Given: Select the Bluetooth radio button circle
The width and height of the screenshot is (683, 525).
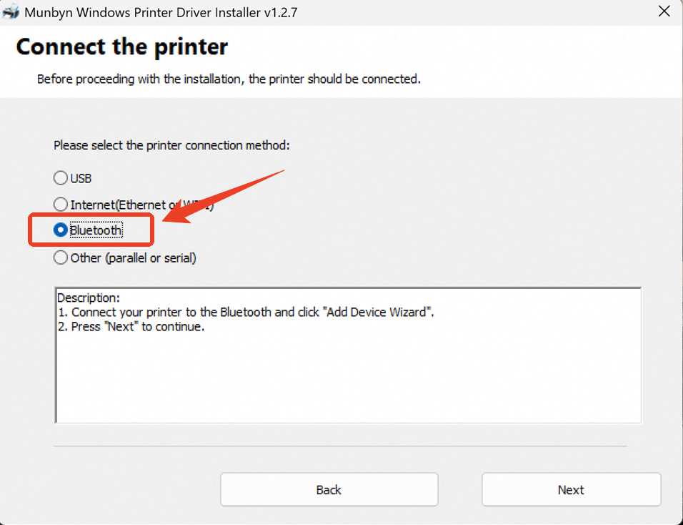Looking at the screenshot, I should click(61, 230).
